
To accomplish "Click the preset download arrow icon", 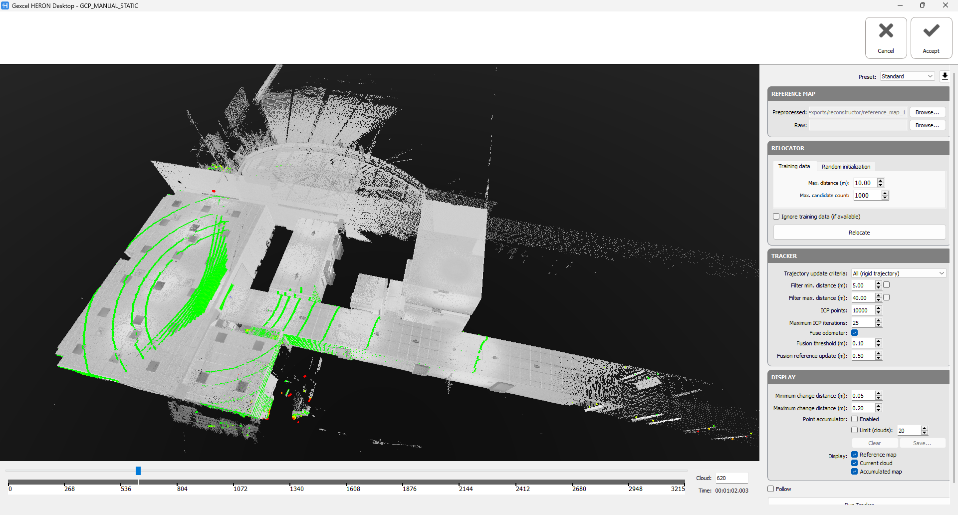I will [x=945, y=76].
